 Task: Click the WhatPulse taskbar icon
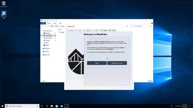click(x=67, y=106)
